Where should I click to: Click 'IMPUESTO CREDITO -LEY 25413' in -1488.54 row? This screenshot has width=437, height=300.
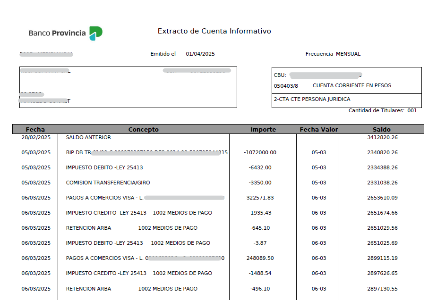[106, 273]
